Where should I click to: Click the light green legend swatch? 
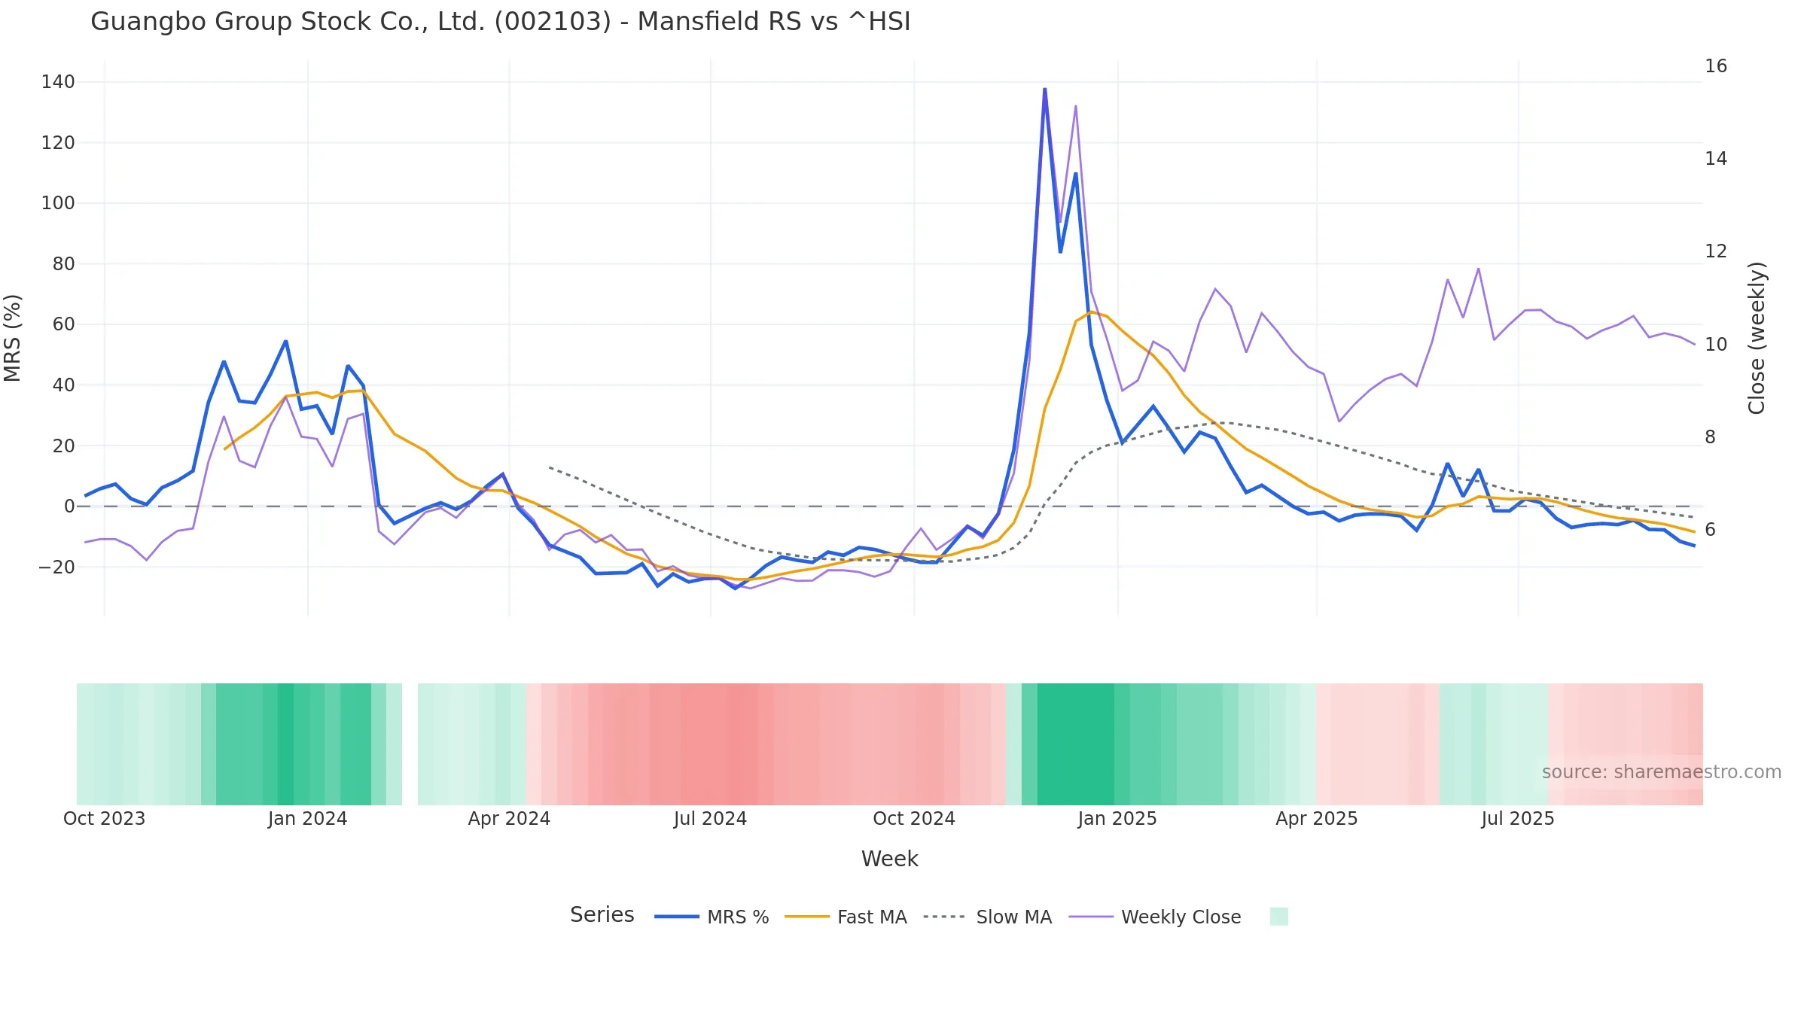[x=1278, y=917]
